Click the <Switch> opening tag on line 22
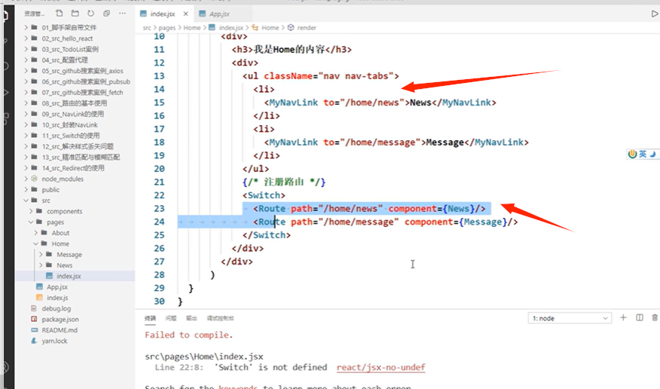This screenshot has height=389, width=660. pyautogui.click(x=264, y=195)
